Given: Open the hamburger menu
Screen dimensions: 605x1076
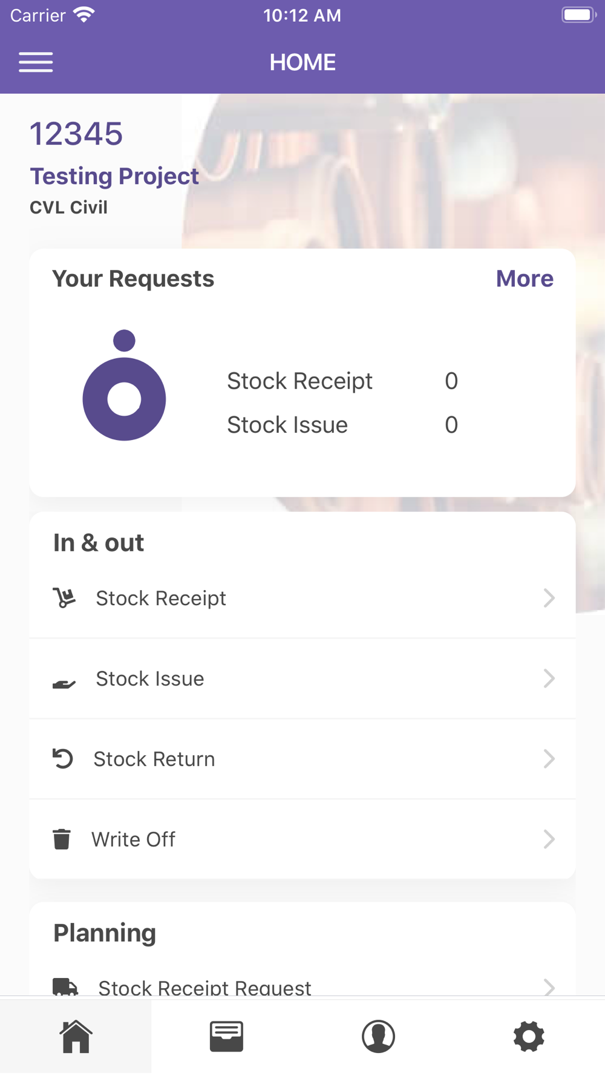Looking at the screenshot, I should click(x=36, y=62).
